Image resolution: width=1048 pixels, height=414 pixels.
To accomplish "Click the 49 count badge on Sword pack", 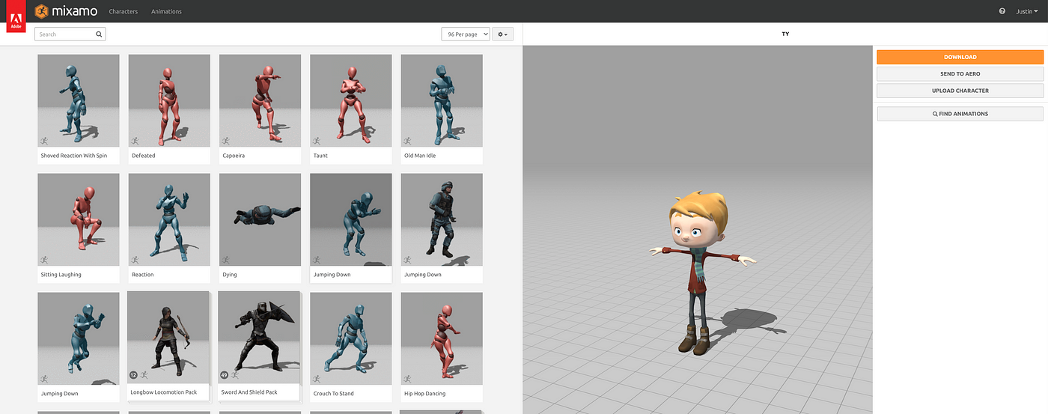I will [224, 374].
